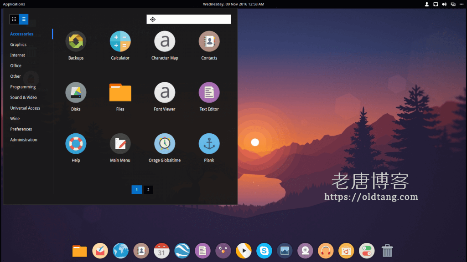Launch the Character Map app
Viewport: 467px width, 262px height.
[164, 41]
